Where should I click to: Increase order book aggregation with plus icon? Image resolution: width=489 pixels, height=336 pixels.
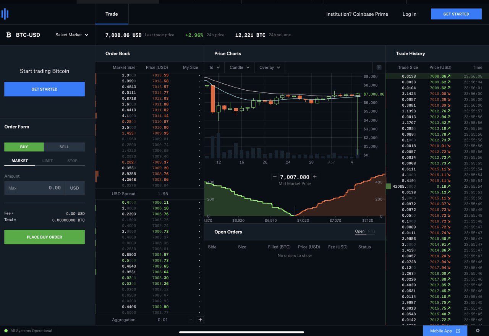[200, 320]
